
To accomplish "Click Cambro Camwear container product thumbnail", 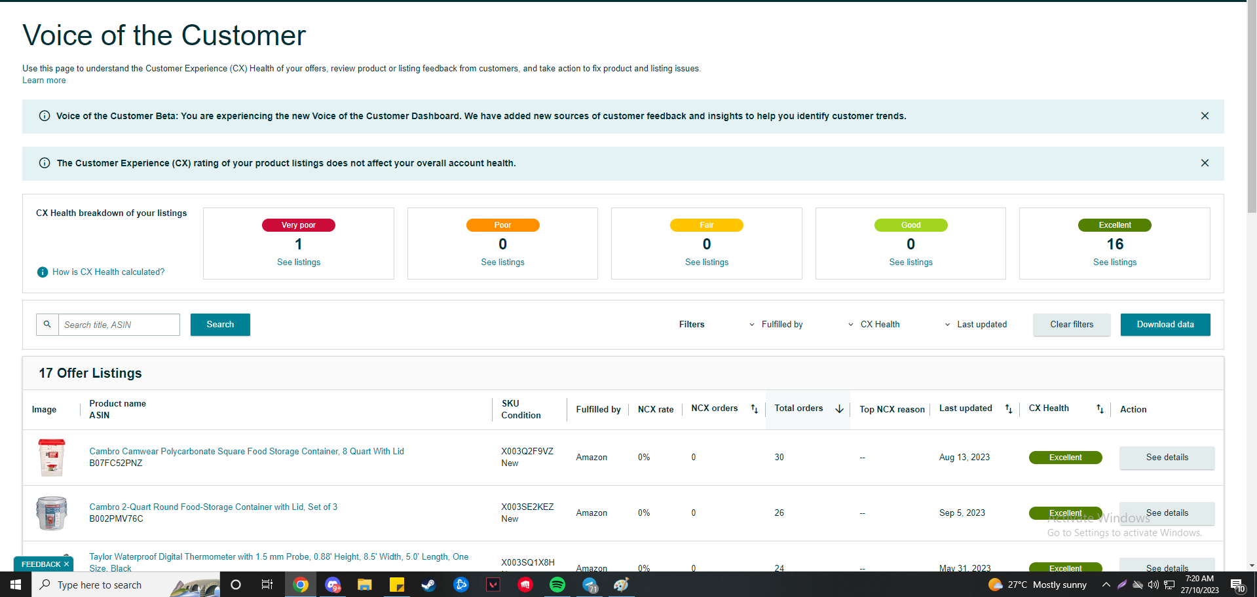I will coord(52,458).
